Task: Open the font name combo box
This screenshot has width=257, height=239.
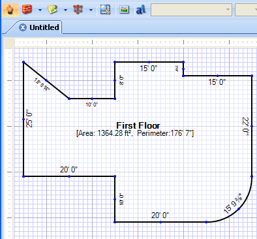Action: [191, 10]
